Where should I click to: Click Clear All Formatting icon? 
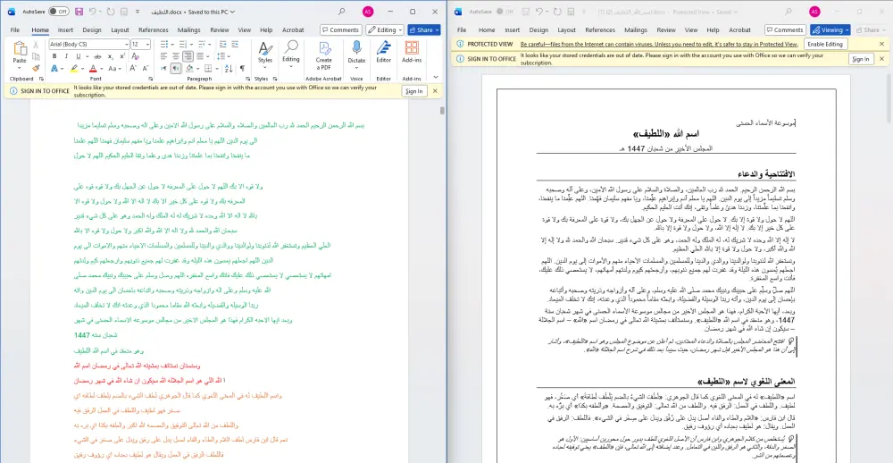136,56
